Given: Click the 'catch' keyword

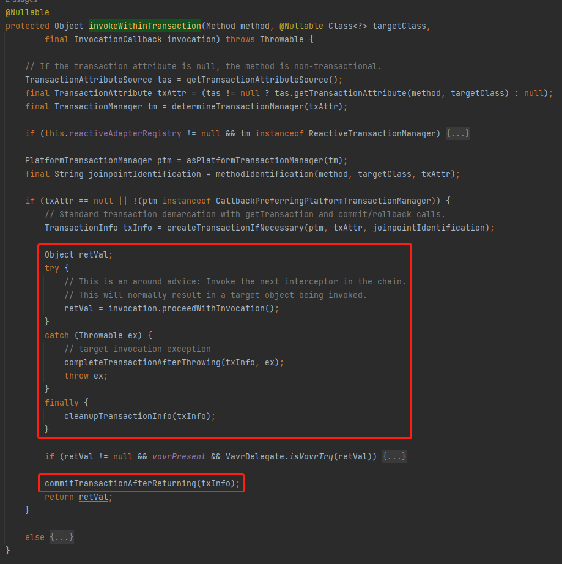Looking at the screenshot, I should (57, 336).
